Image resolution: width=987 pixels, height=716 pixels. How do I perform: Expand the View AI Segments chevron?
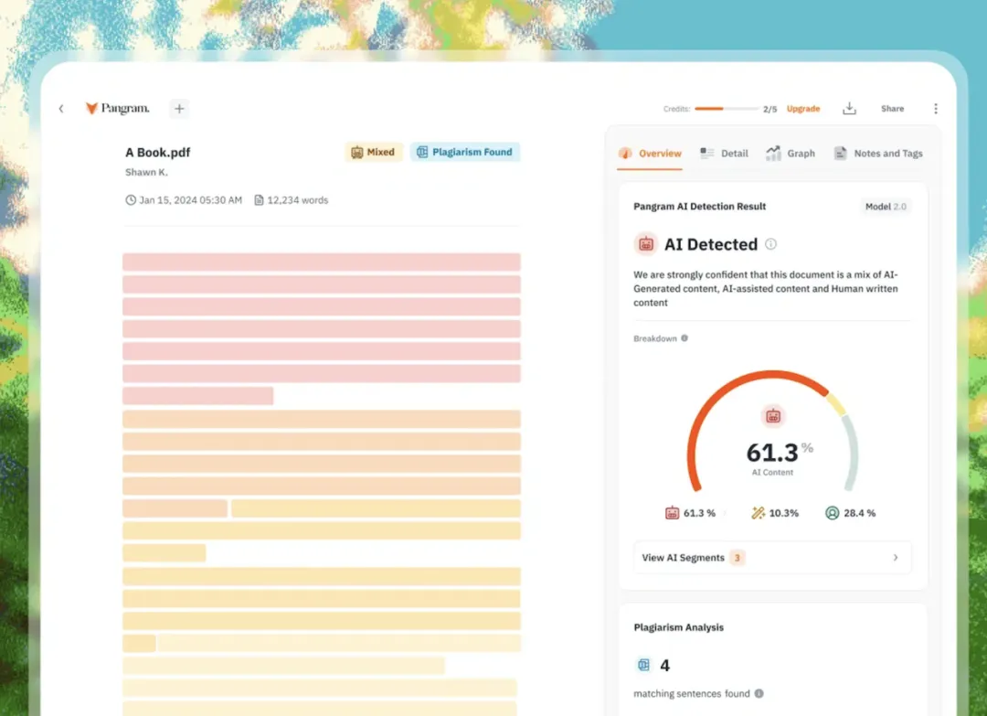(895, 557)
